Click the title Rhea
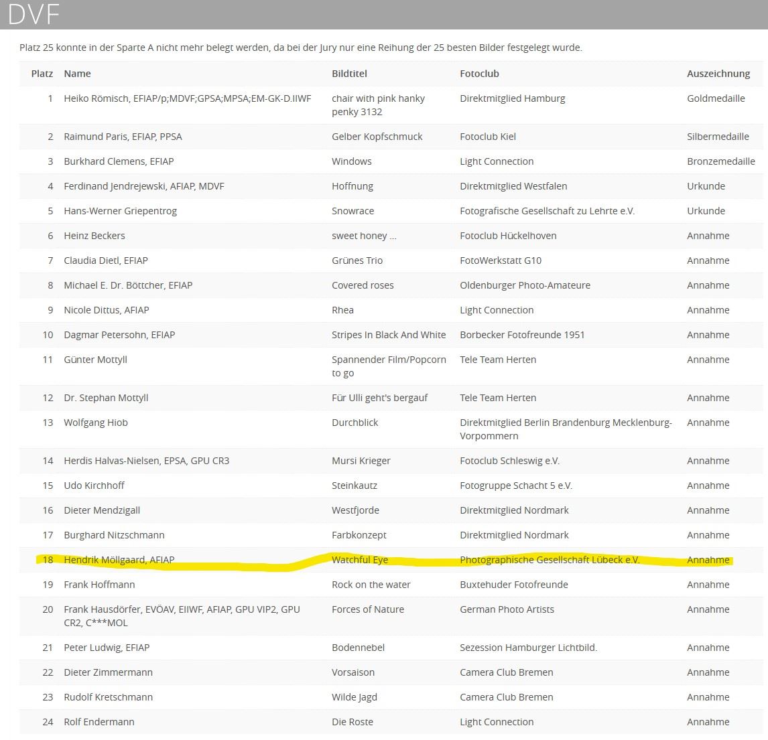The width and height of the screenshot is (768, 740). pos(343,310)
